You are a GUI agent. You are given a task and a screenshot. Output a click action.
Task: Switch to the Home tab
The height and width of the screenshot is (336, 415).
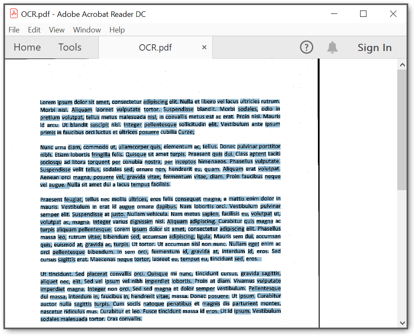pyautogui.click(x=27, y=47)
